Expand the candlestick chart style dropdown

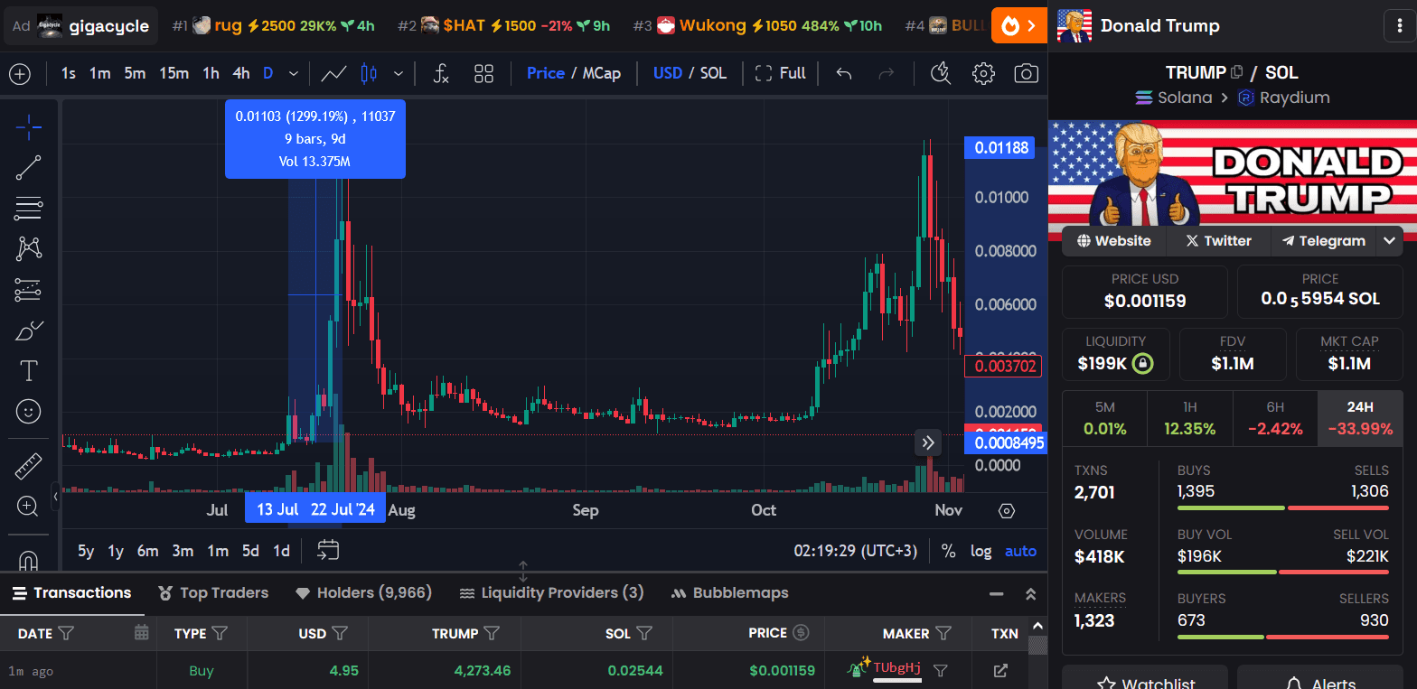[x=398, y=73]
